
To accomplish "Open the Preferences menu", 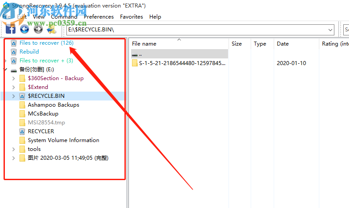I will tap(99, 17).
